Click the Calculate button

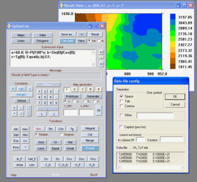pyautogui.click(x=67, y=41)
